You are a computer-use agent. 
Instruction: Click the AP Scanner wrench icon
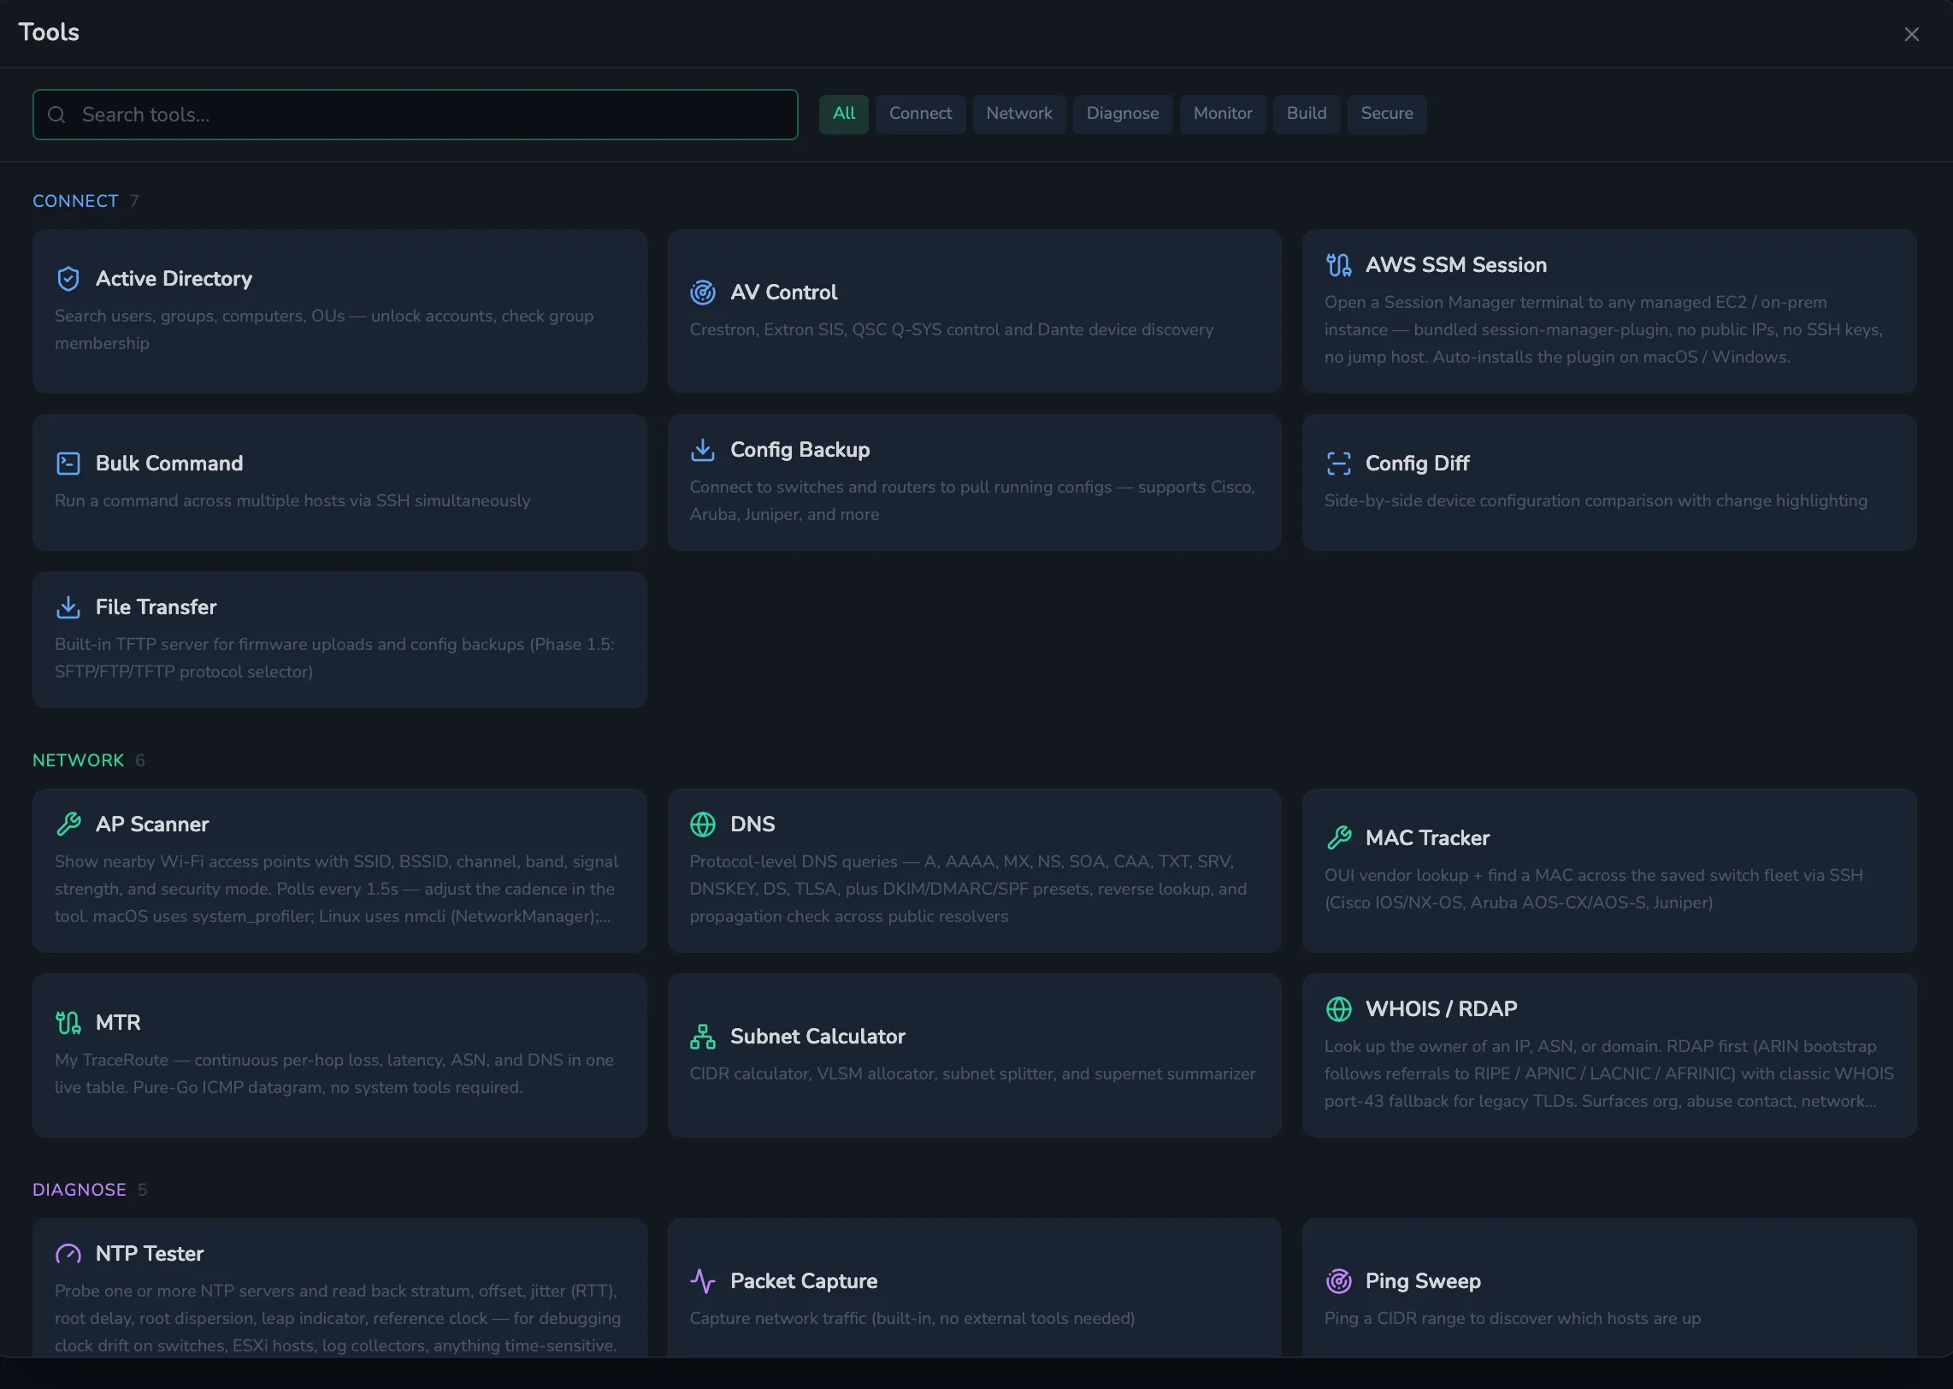point(68,825)
